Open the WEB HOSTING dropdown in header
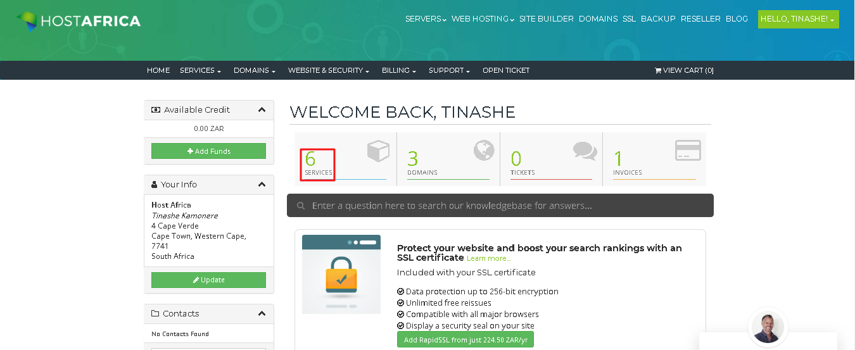This screenshot has height=350, width=855. point(483,19)
